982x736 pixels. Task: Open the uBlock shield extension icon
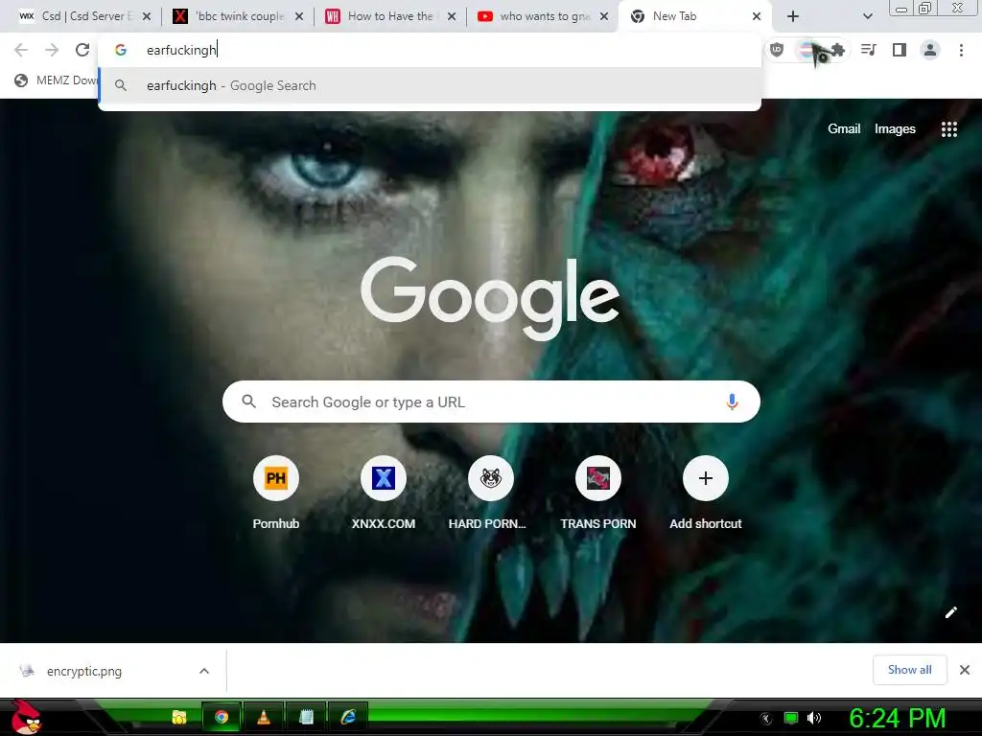pos(777,50)
